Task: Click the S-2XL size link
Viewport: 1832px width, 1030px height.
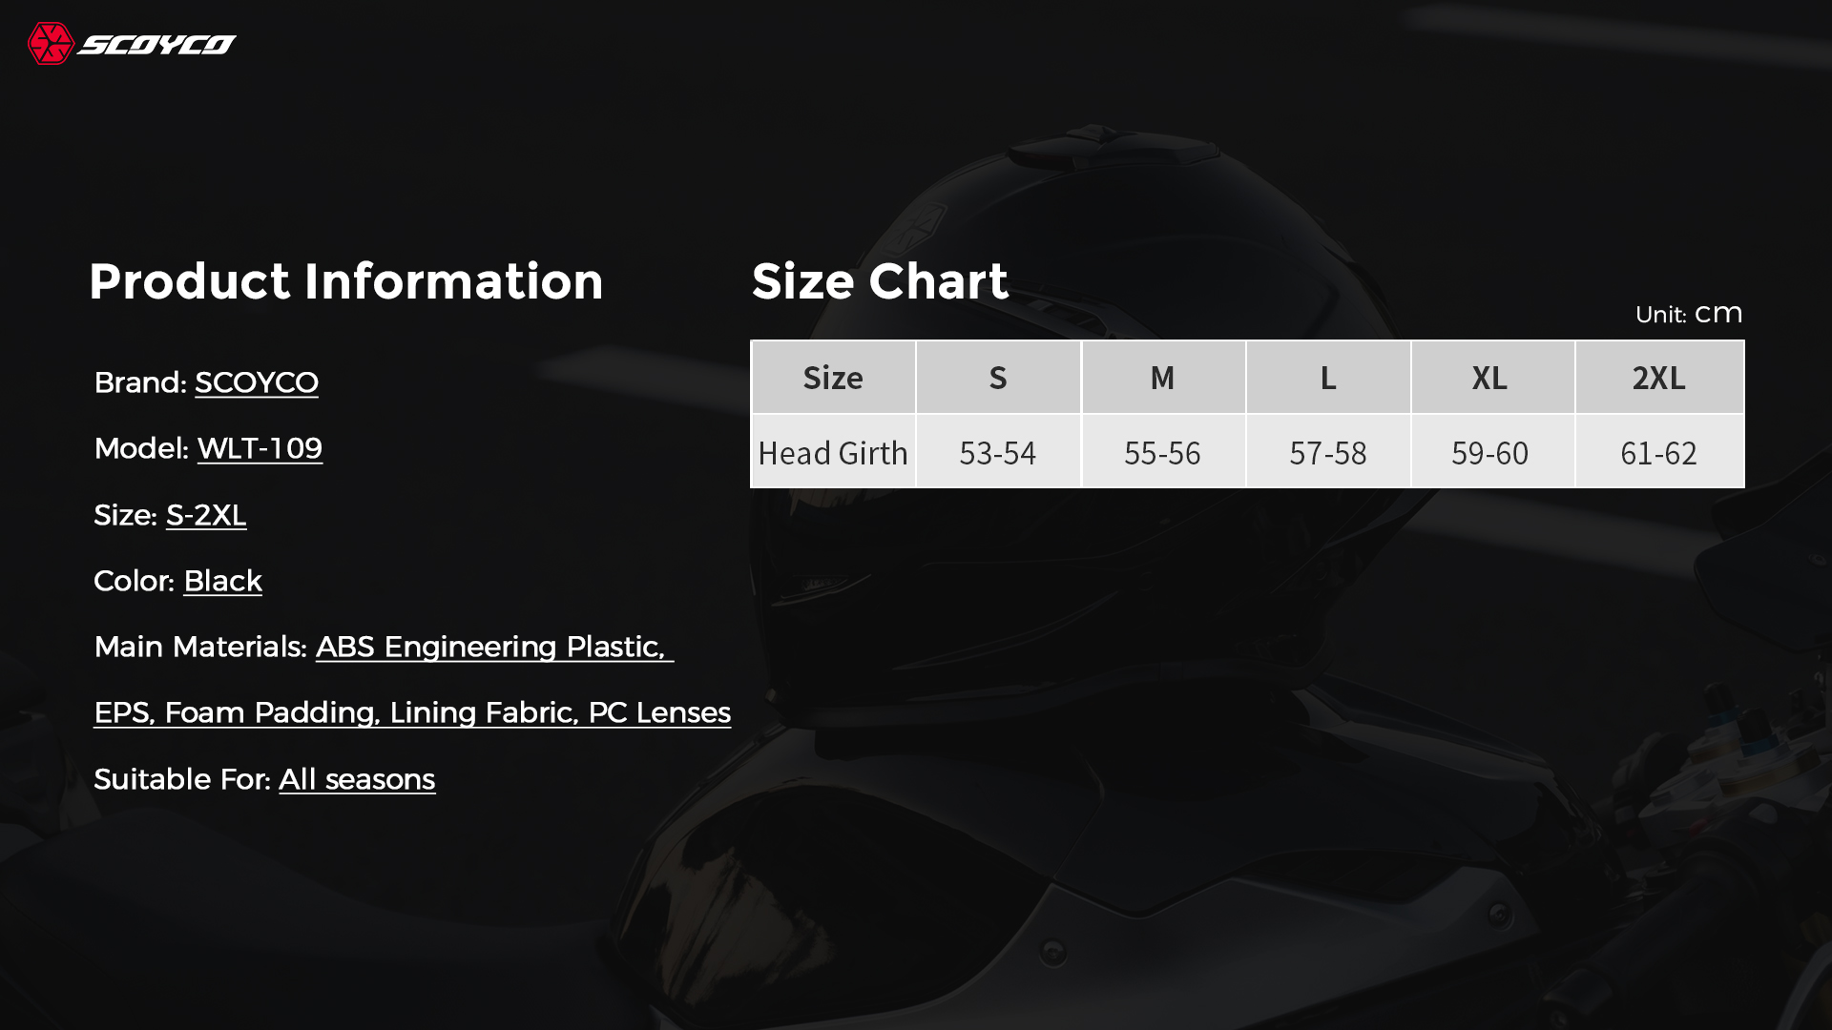Action: coord(206,515)
